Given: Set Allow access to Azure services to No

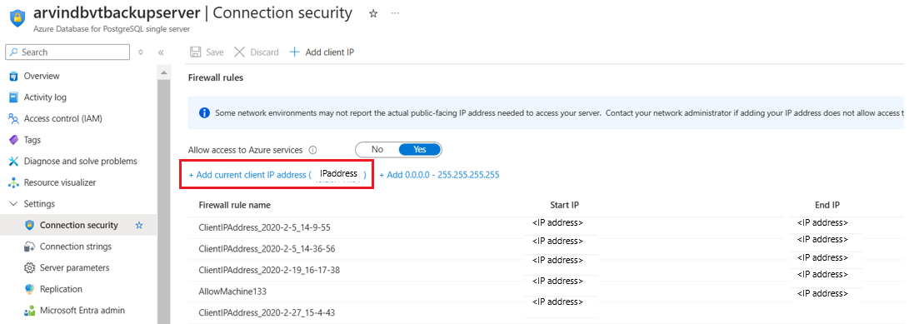Looking at the screenshot, I should [x=377, y=149].
